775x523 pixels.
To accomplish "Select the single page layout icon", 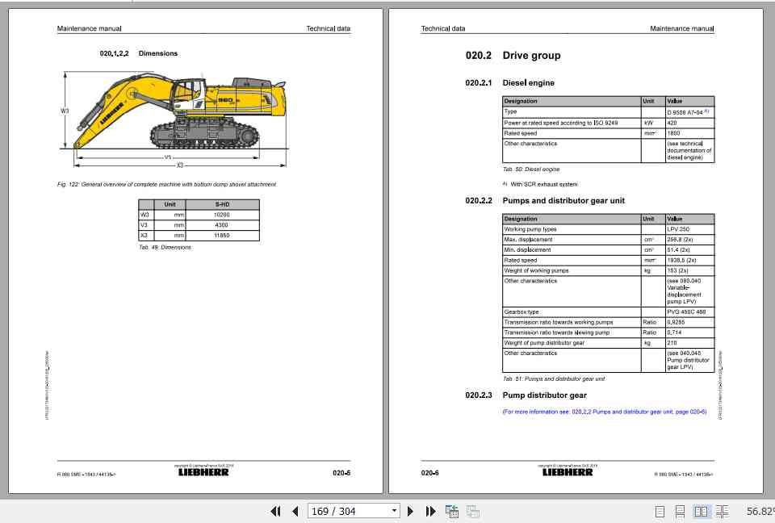I will (x=660, y=511).
